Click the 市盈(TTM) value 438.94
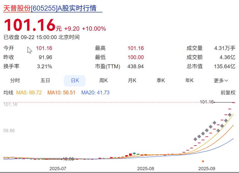Screen dimensions: 239x173 click(135, 66)
